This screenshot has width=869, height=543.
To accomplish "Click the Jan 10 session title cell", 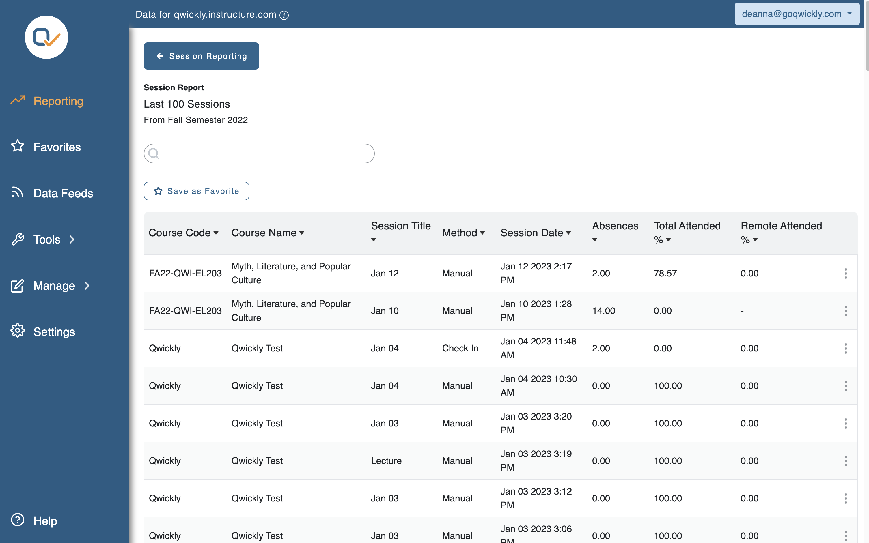I will pyautogui.click(x=385, y=311).
